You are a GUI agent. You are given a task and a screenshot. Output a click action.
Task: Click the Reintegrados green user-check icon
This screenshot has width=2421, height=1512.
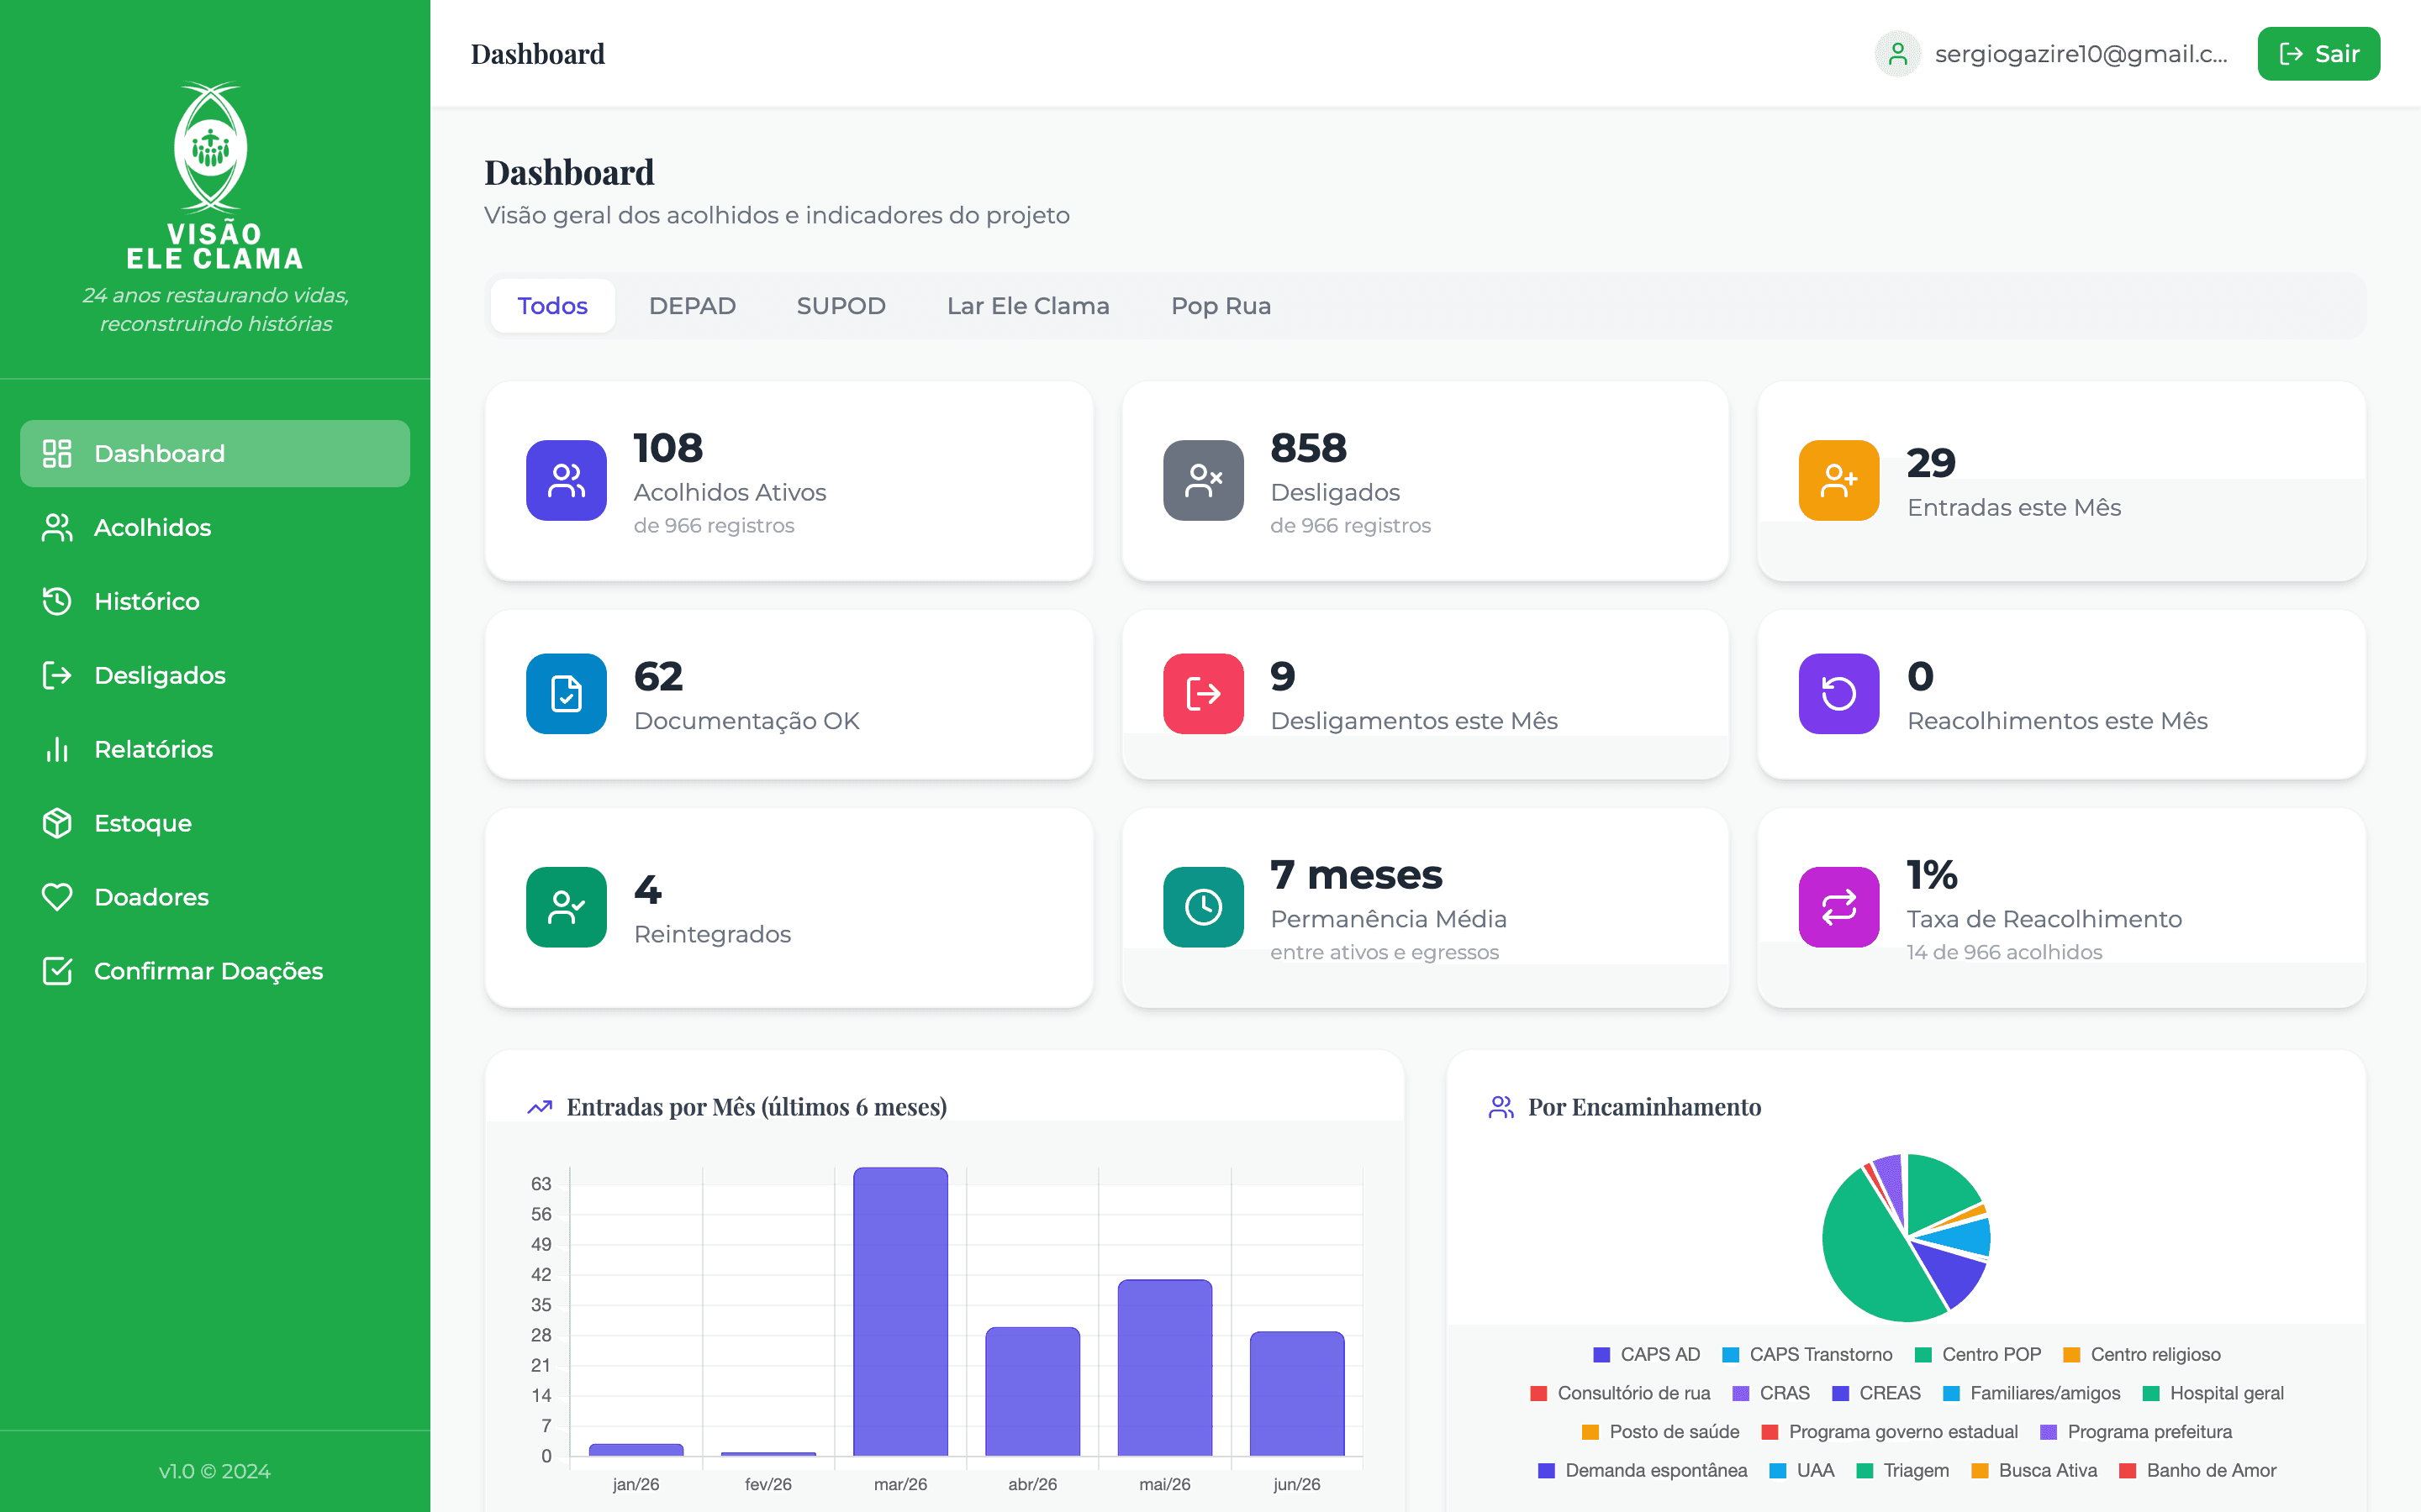click(567, 907)
